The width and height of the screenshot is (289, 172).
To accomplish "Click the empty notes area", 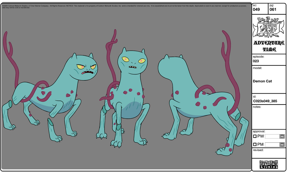I will pos(269,118).
